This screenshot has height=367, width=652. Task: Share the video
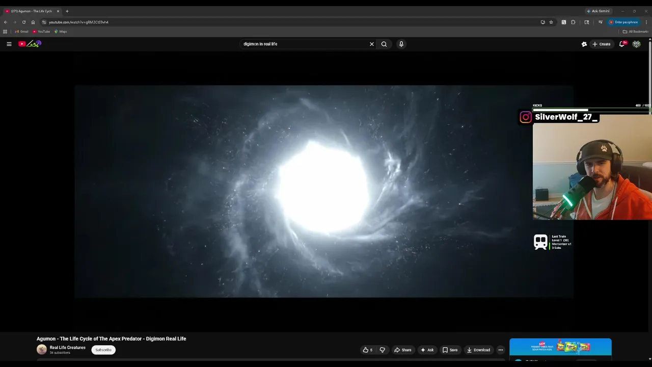[x=403, y=350]
